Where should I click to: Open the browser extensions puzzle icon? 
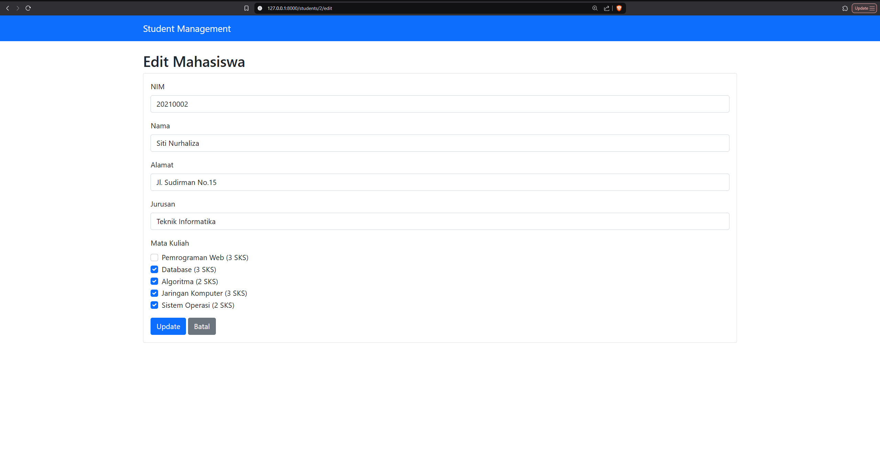[x=845, y=8]
